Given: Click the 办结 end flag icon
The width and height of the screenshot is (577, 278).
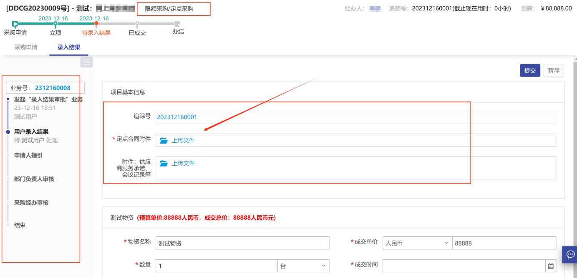Looking at the screenshot, I should tap(177, 24).
